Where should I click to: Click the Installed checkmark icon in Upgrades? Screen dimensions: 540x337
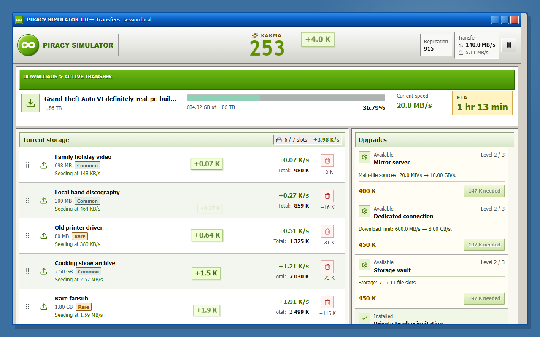point(364,319)
